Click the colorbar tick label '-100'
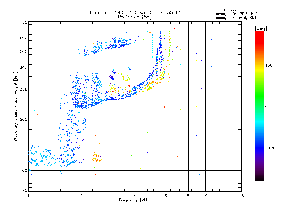284x213 pixels. (x=270, y=148)
